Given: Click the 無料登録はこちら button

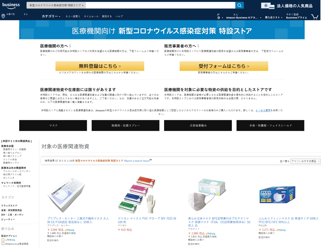Looking at the screenshot, I should [100, 66].
